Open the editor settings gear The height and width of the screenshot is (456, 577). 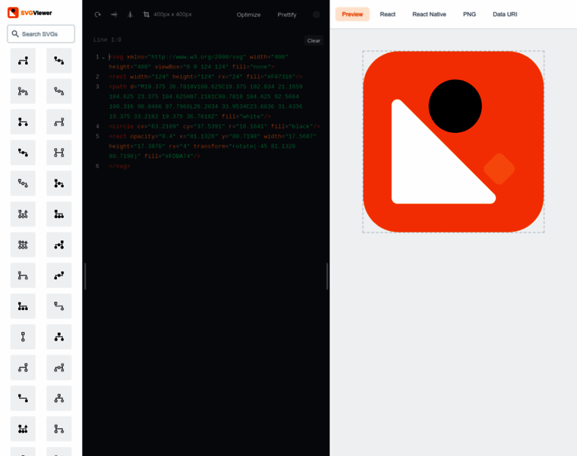pyautogui.click(x=316, y=14)
